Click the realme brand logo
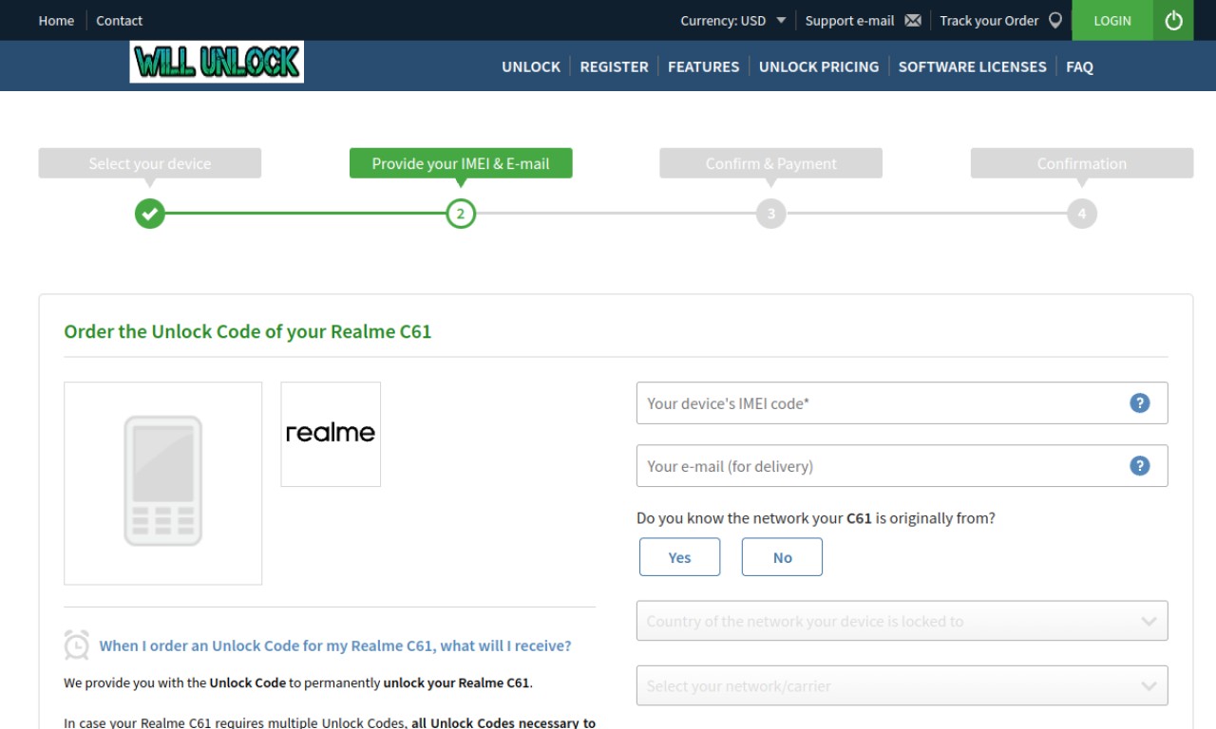 [331, 434]
